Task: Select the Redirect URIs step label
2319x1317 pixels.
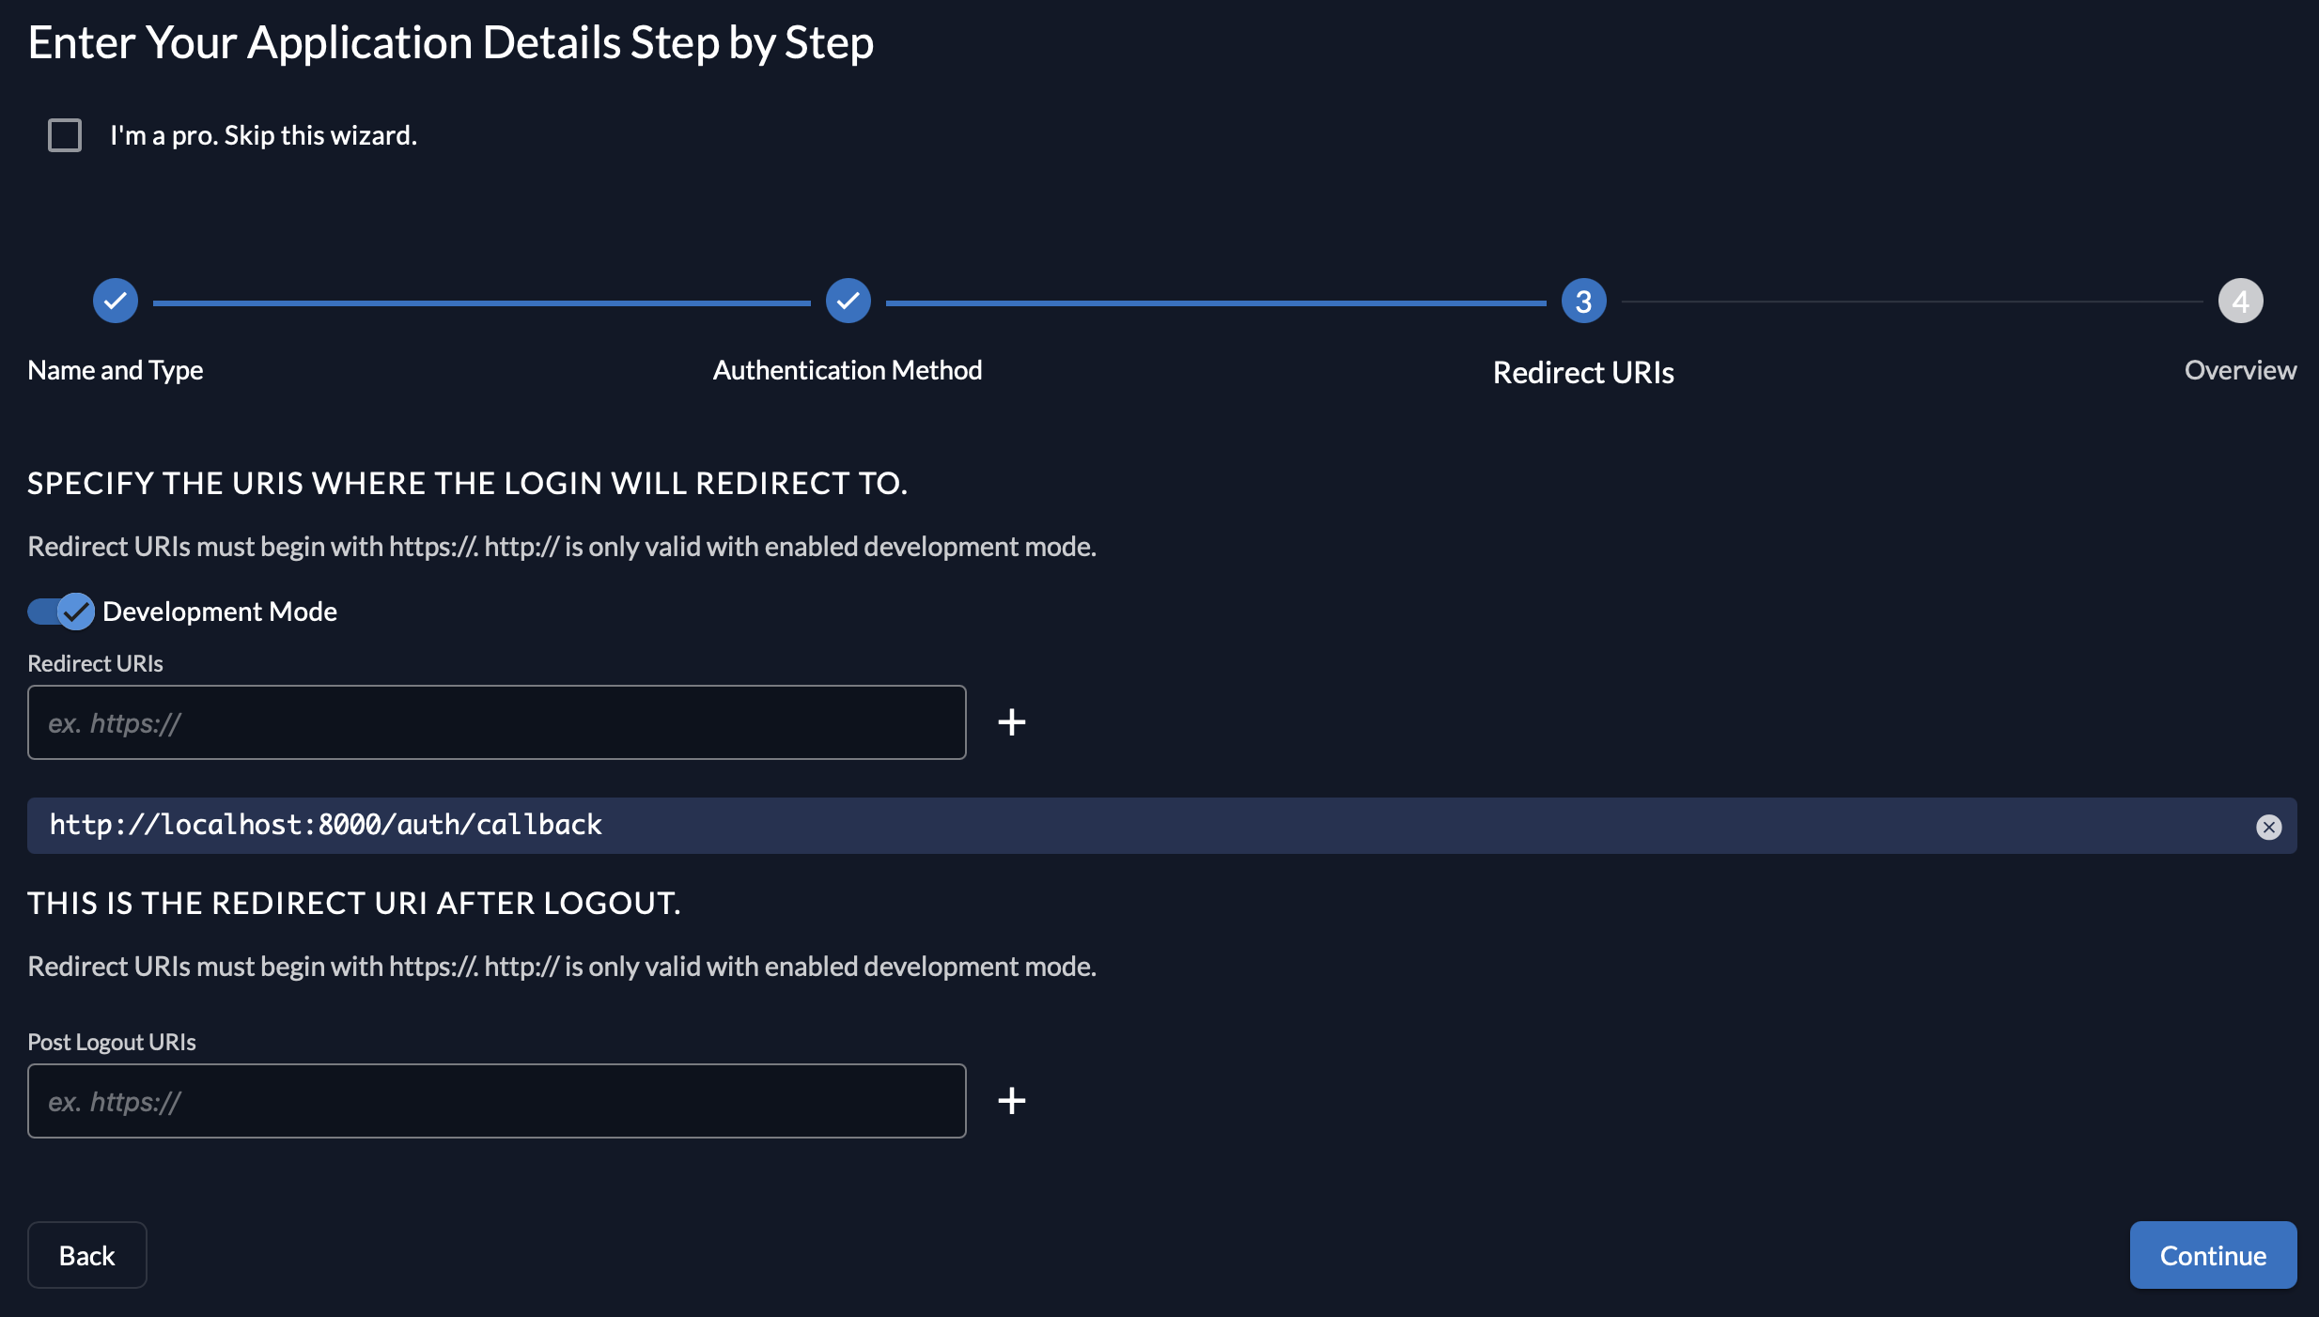Action: pos(1583,373)
